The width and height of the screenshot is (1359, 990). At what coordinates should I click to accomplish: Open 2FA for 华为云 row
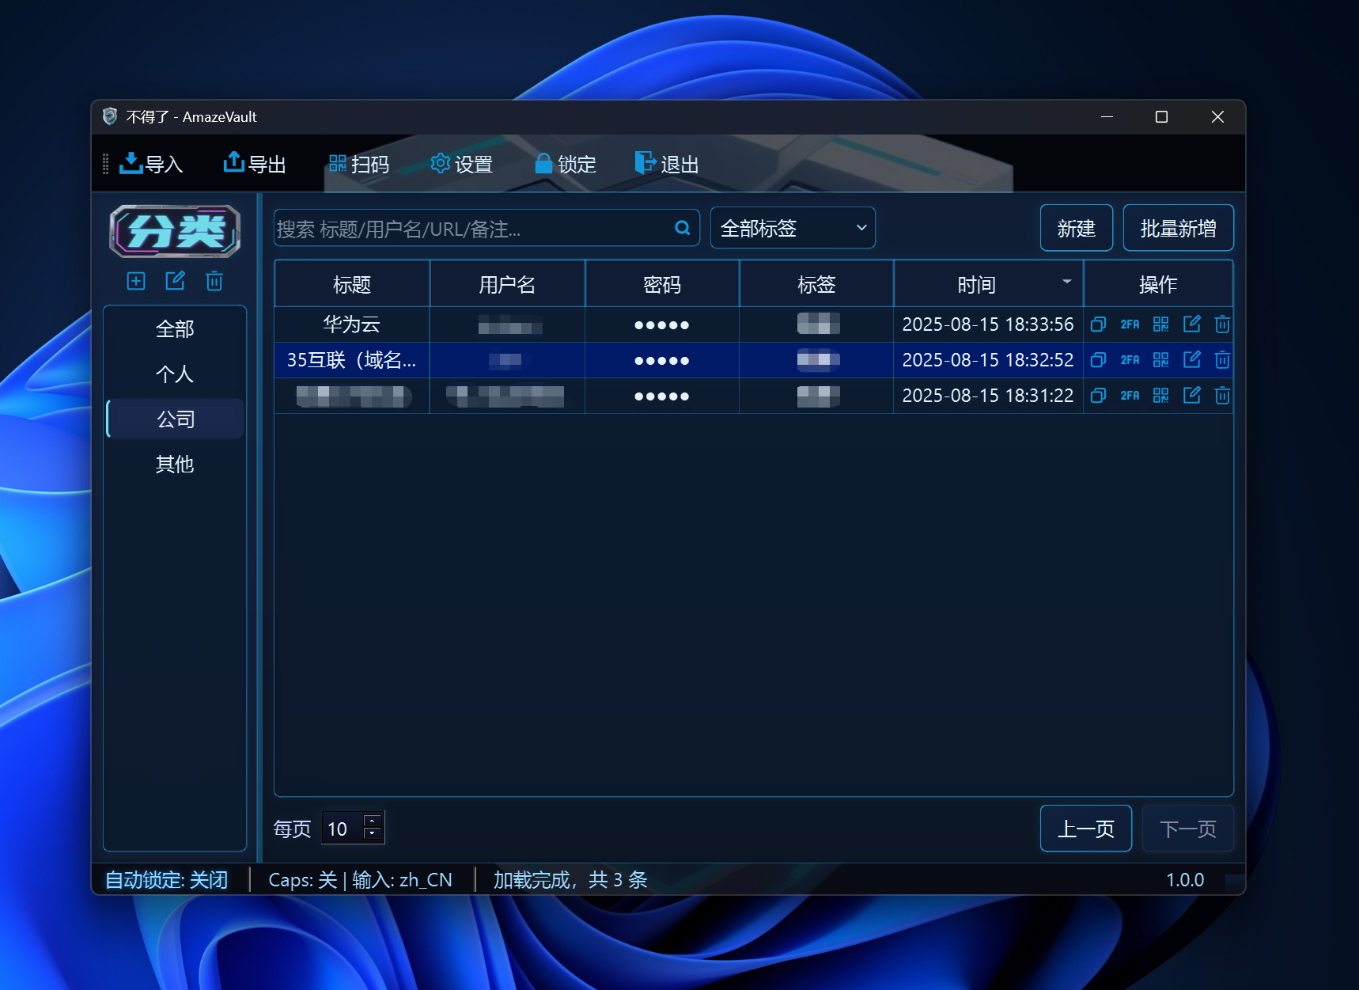pyautogui.click(x=1130, y=324)
